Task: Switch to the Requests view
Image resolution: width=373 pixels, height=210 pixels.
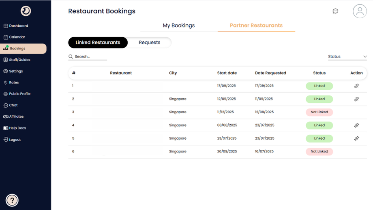Action: coord(149,42)
